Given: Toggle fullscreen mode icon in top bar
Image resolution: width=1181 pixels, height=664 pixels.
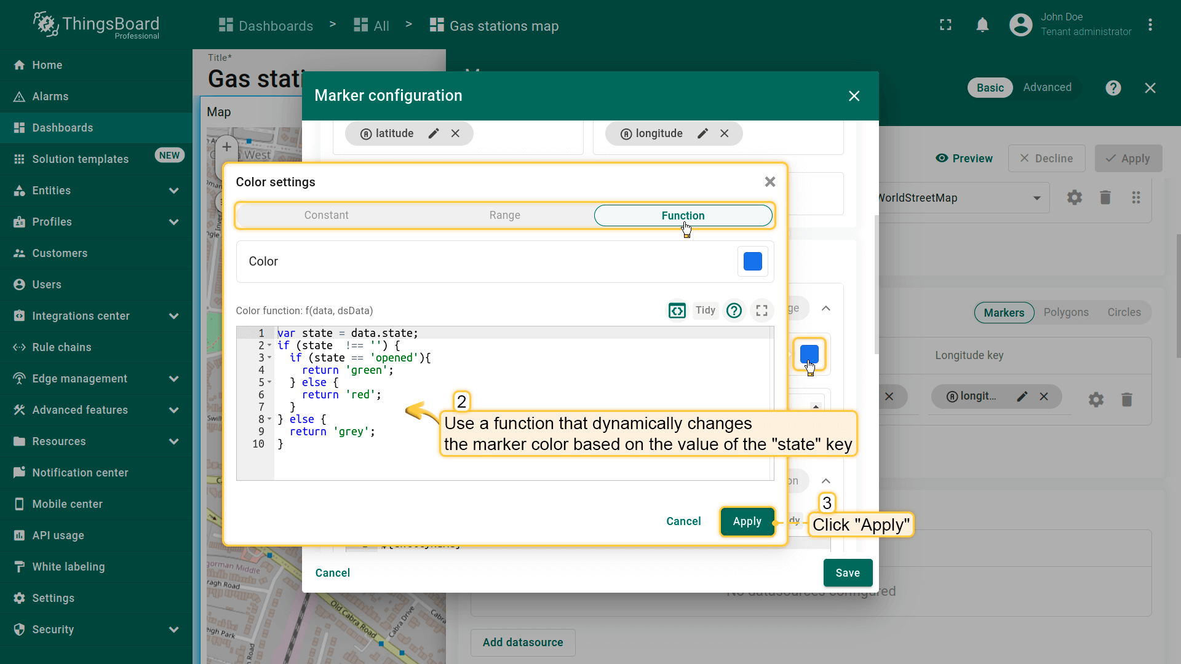Looking at the screenshot, I should 945,25.
